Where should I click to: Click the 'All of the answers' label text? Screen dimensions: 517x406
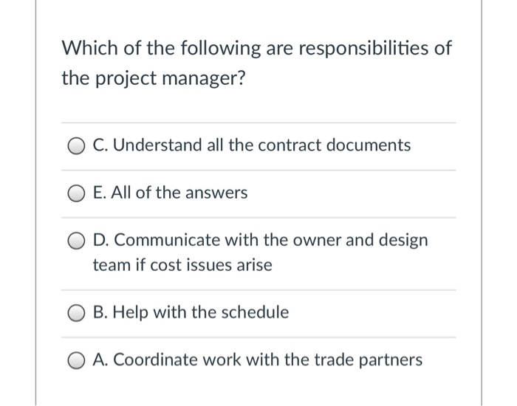click(x=170, y=193)
